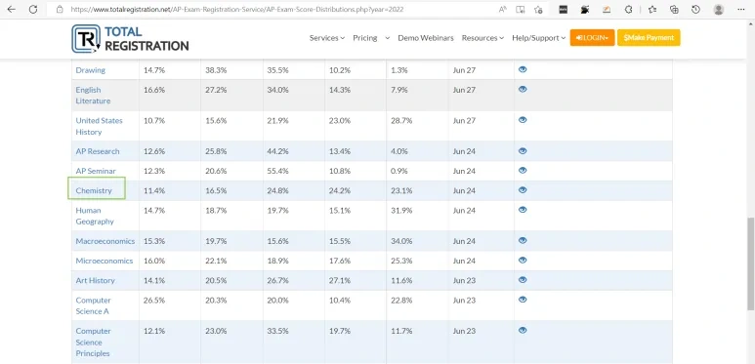Open browser History
Image resolution: width=755 pixels, height=364 pixels.
coord(695,9)
